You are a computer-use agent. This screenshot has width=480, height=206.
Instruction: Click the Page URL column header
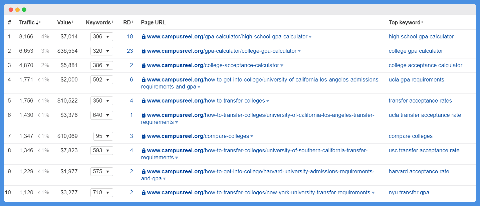153,23
